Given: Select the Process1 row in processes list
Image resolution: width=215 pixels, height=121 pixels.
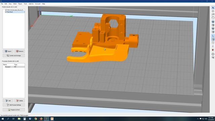Looking at the screenshot, I should 14,67.
